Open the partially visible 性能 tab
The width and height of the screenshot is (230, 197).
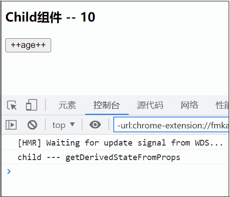(222, 105)
